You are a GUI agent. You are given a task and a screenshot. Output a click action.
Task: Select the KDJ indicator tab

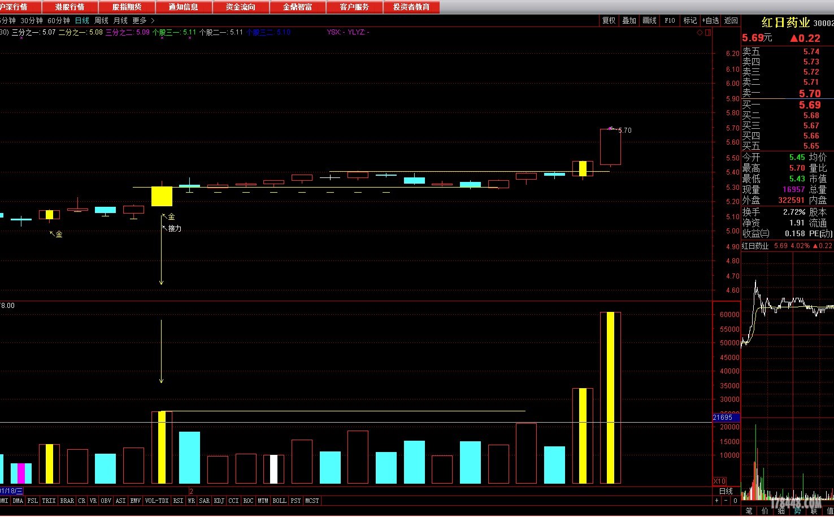pos(219,501)
